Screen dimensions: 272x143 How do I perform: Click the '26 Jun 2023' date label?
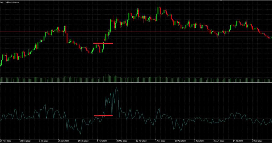[x=219, y=141]
